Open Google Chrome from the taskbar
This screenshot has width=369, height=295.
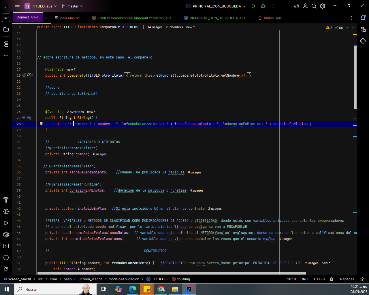(x=161, y=289)
